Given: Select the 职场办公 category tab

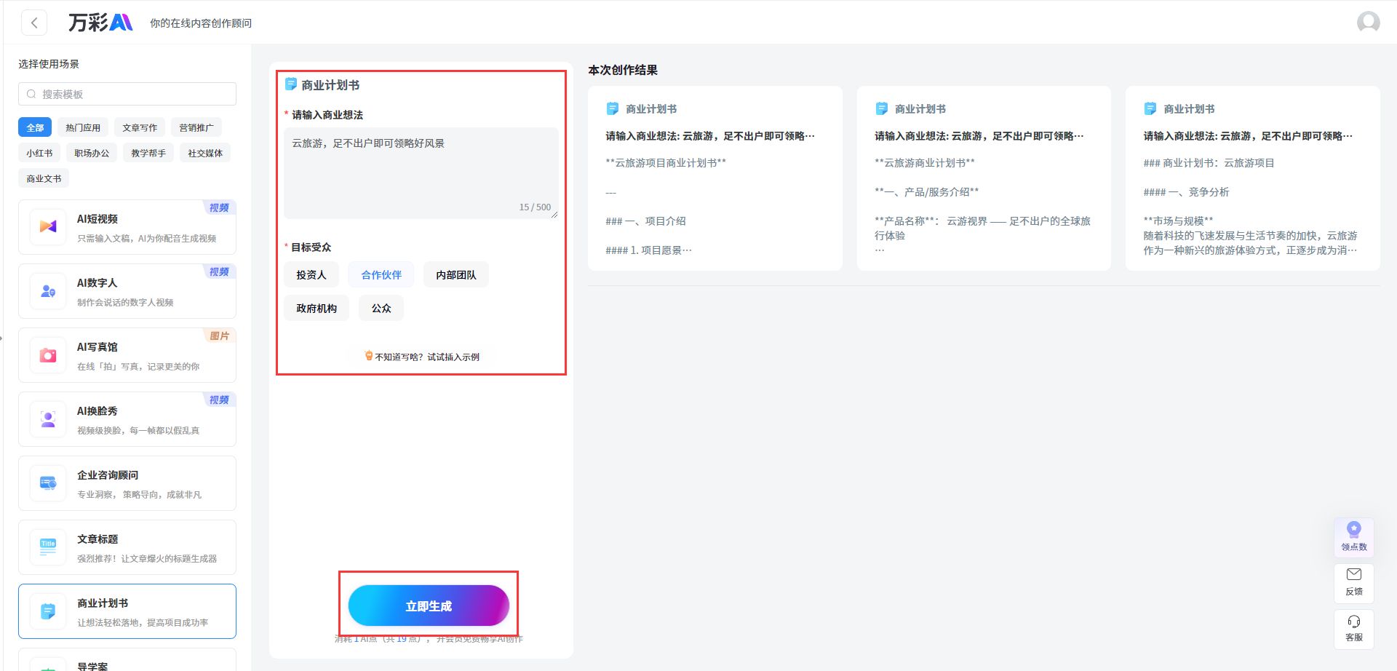Looking at the screenshot, I should [x=92, y=153].
